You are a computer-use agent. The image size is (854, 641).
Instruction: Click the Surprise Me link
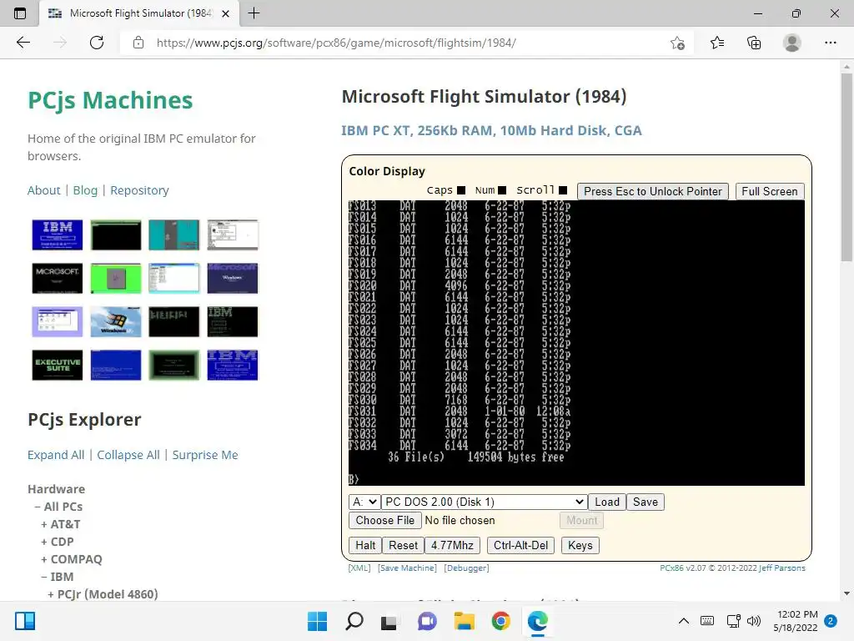point(205,455)
